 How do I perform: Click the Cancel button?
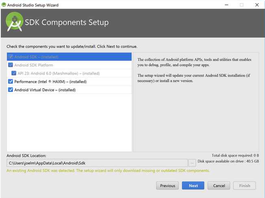coord(219,186)
